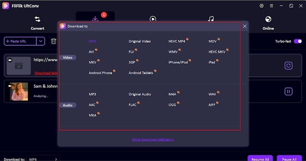Click the Pause All button

[289, 159]
